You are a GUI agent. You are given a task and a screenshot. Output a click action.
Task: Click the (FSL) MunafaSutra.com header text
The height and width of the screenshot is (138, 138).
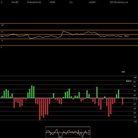pyautogui.click(x=119, y=2)
